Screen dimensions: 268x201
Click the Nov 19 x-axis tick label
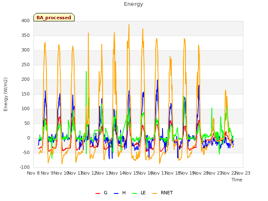(187, 173)
